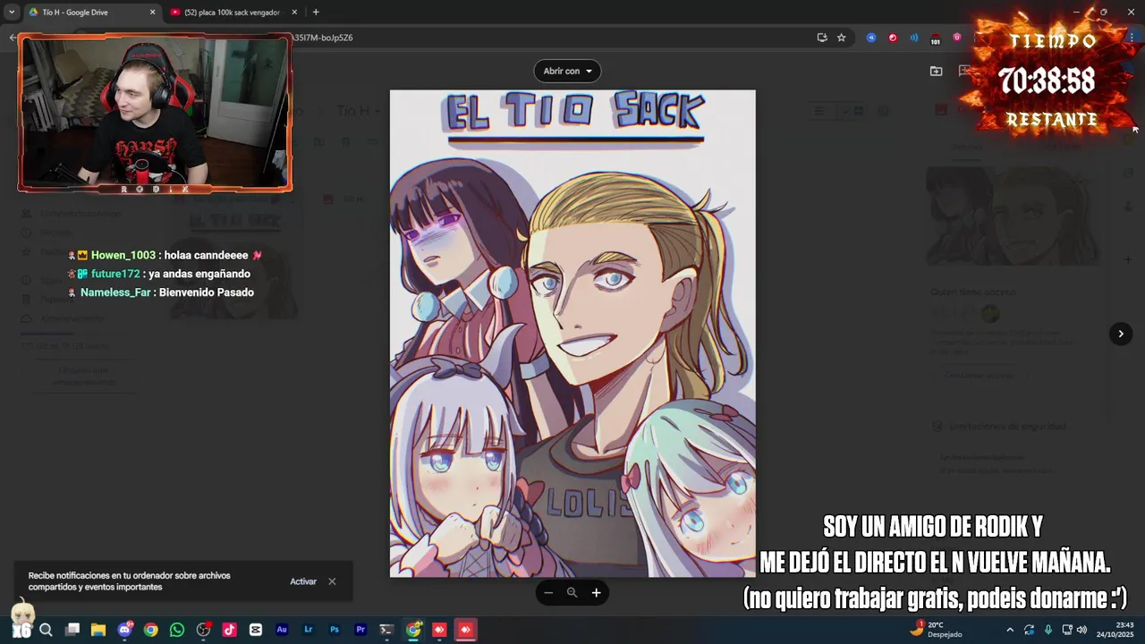This screenshot has height=644, width=1145.
Task: Click the '101' extension icon
Action: 936,38
